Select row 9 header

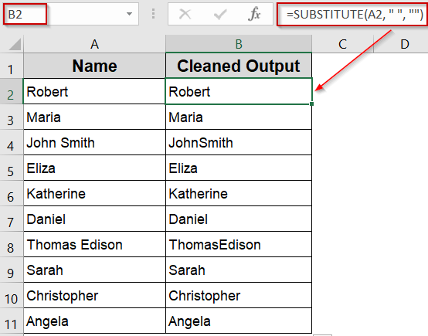point(12,270)
